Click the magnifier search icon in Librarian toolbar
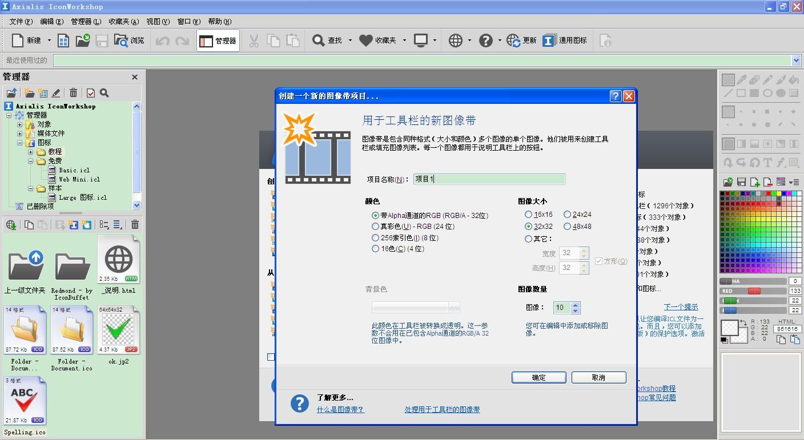 [104, 93]
